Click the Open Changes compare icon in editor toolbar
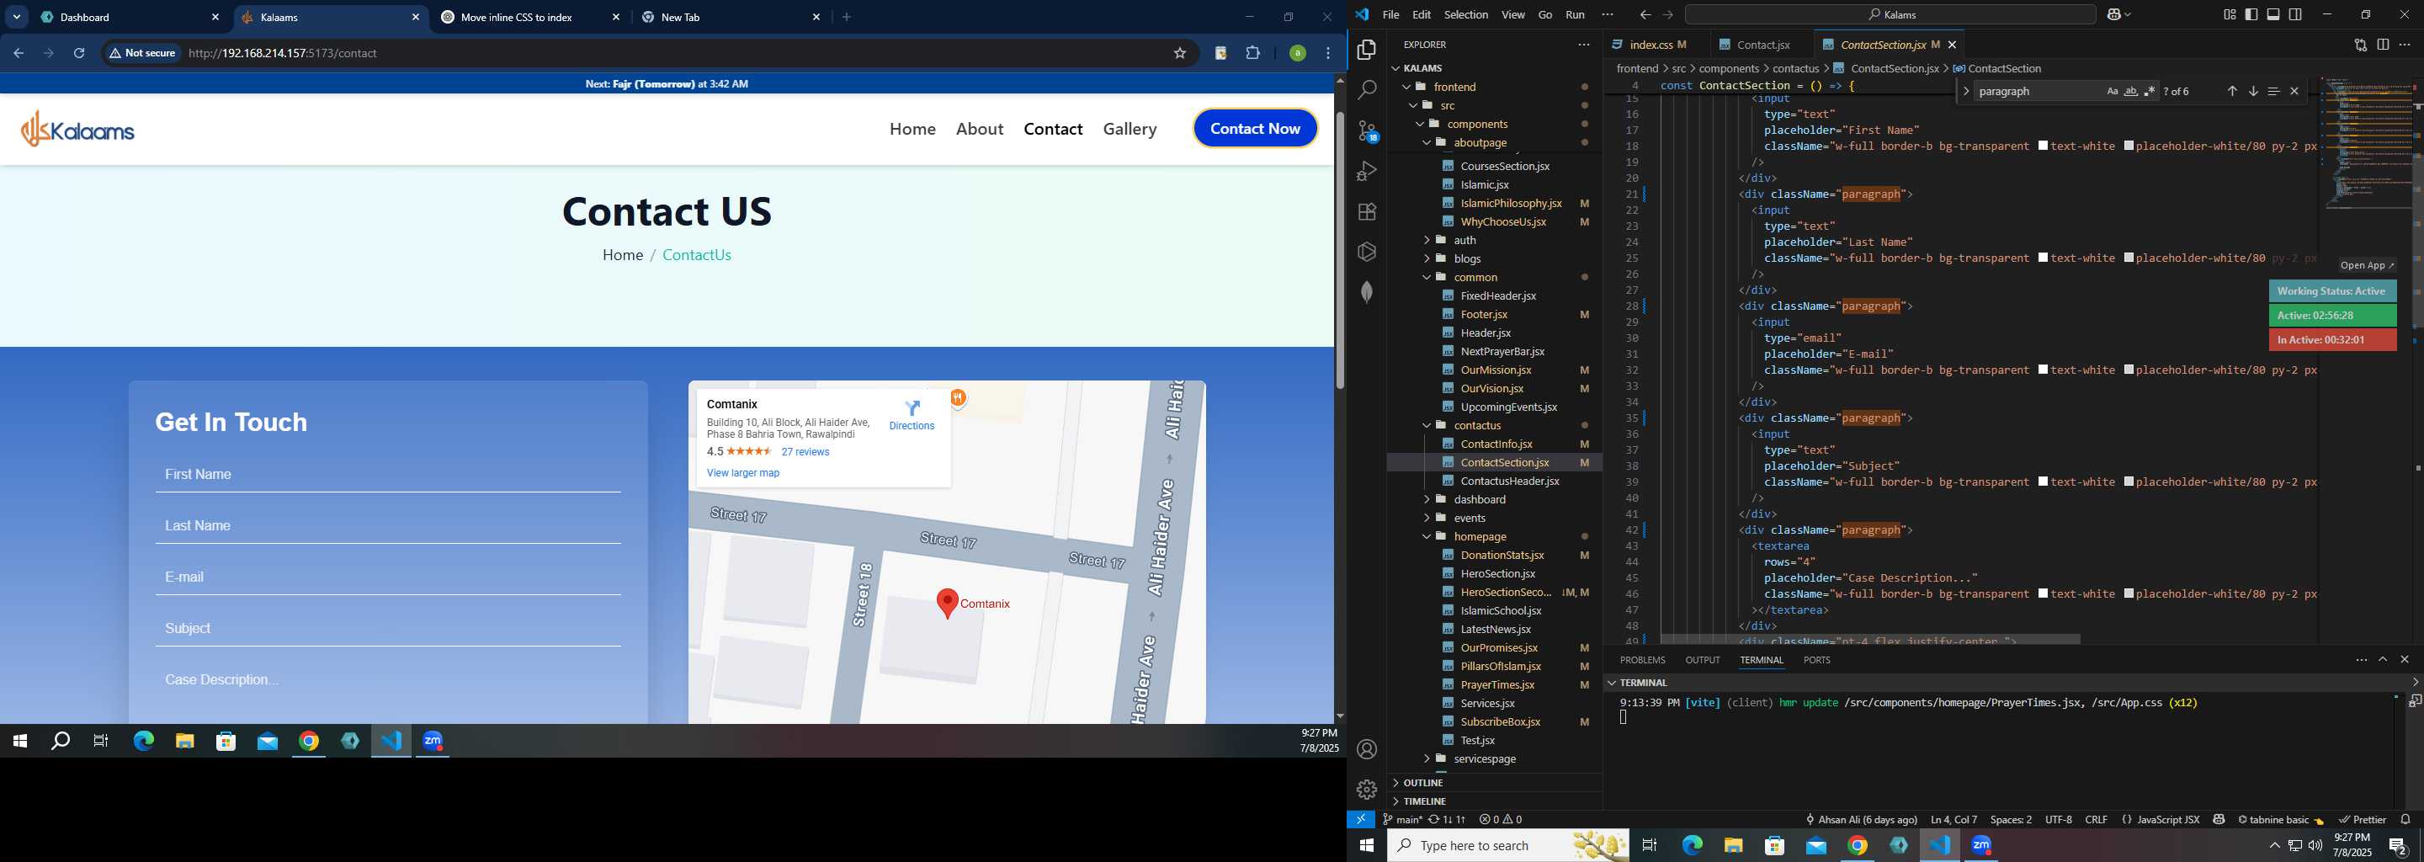 tap(2360, 45)
